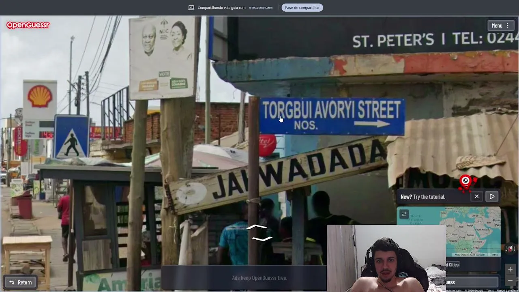Click the Cities game mode label
The height and width of the screenshot is (292, 519).
pos(452,265)
